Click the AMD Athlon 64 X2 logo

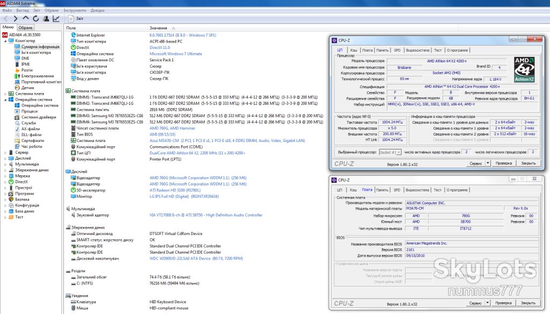524,69
